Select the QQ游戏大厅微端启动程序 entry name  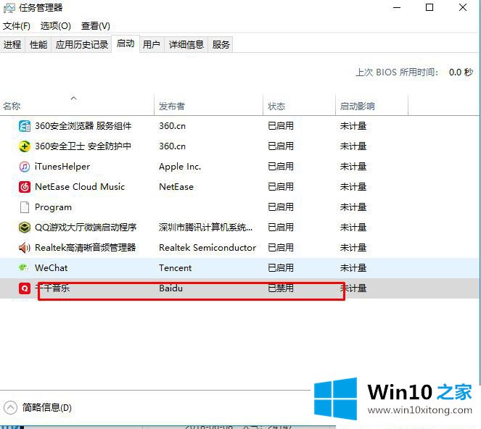point(86,228)
